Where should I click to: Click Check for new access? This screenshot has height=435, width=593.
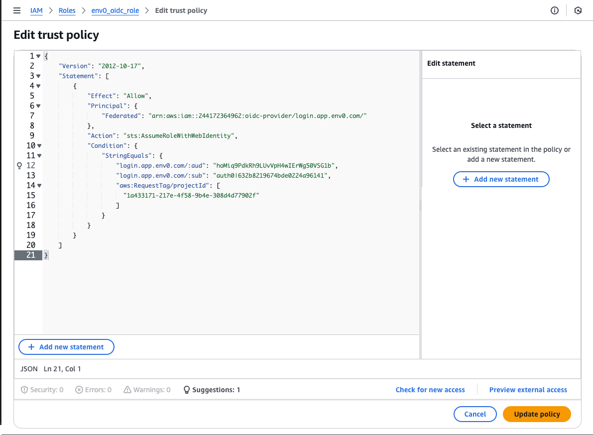[x=430, y=390]
